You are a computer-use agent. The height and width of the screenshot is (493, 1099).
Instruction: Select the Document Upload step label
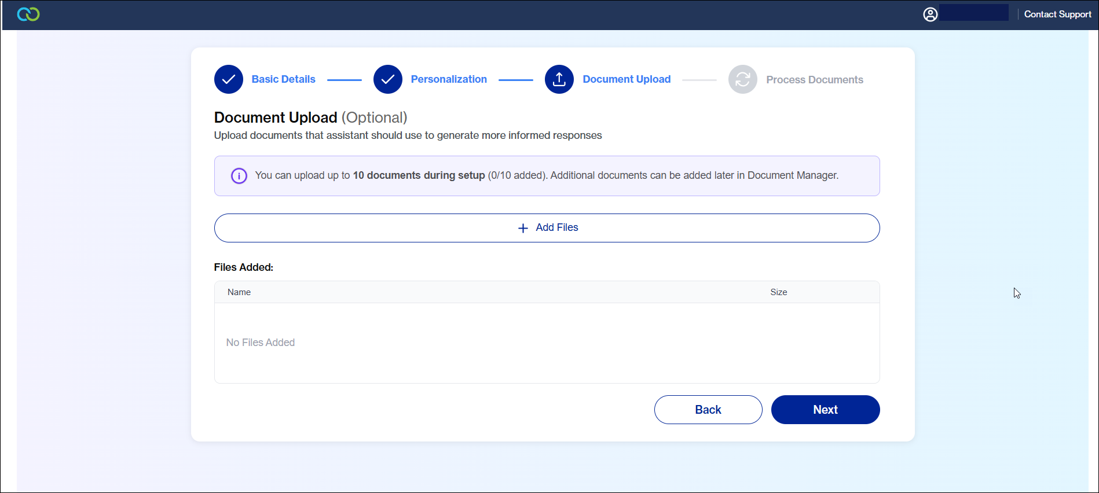627,79
